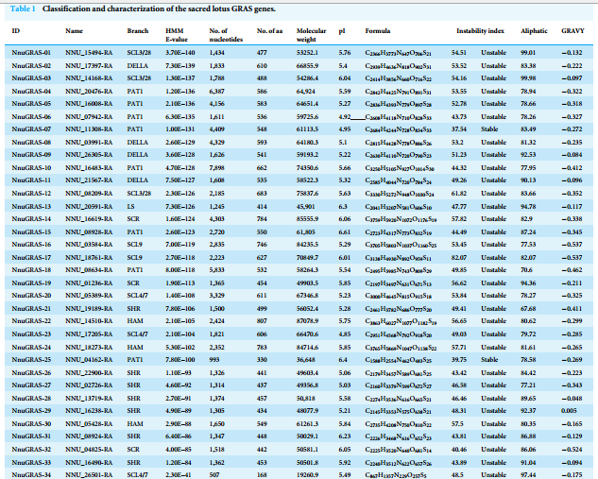Click the 'Instability index' column header

click(x=480, y=31)
